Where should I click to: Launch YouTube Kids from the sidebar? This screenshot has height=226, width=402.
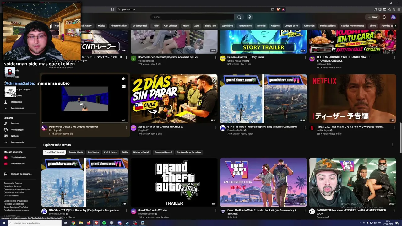click(18, 164)
